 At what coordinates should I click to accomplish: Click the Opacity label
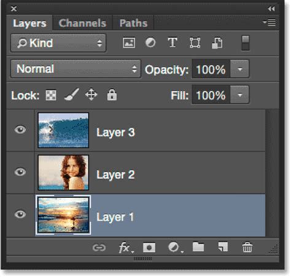click(167, 70)
